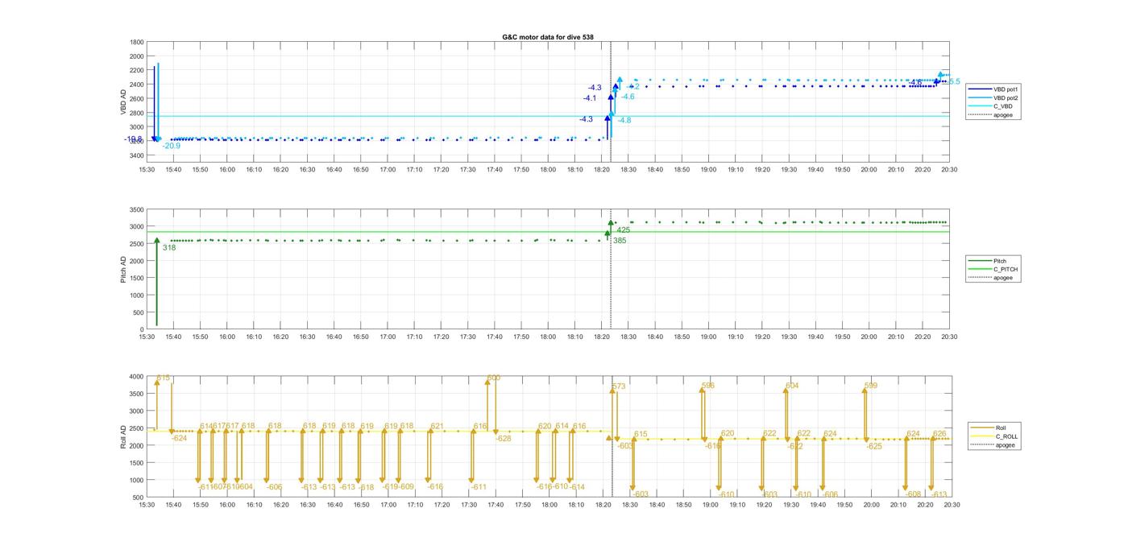Click the '626' roll data label
The height and width of the screenshot is (558, 1128).
tap(939, 435)
